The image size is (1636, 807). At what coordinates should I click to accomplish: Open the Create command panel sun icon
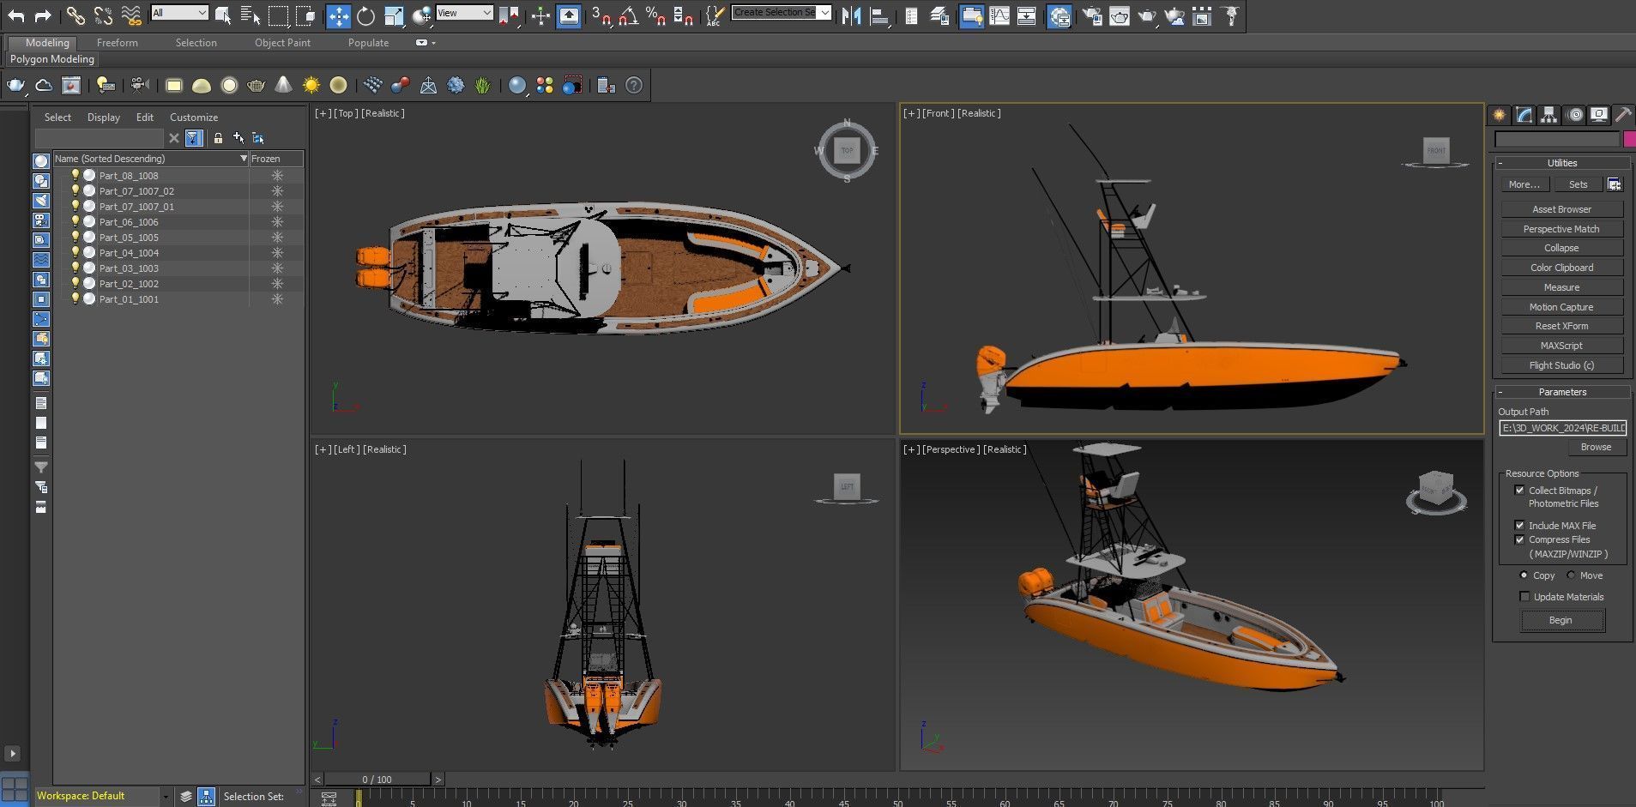pos(1499,115)
